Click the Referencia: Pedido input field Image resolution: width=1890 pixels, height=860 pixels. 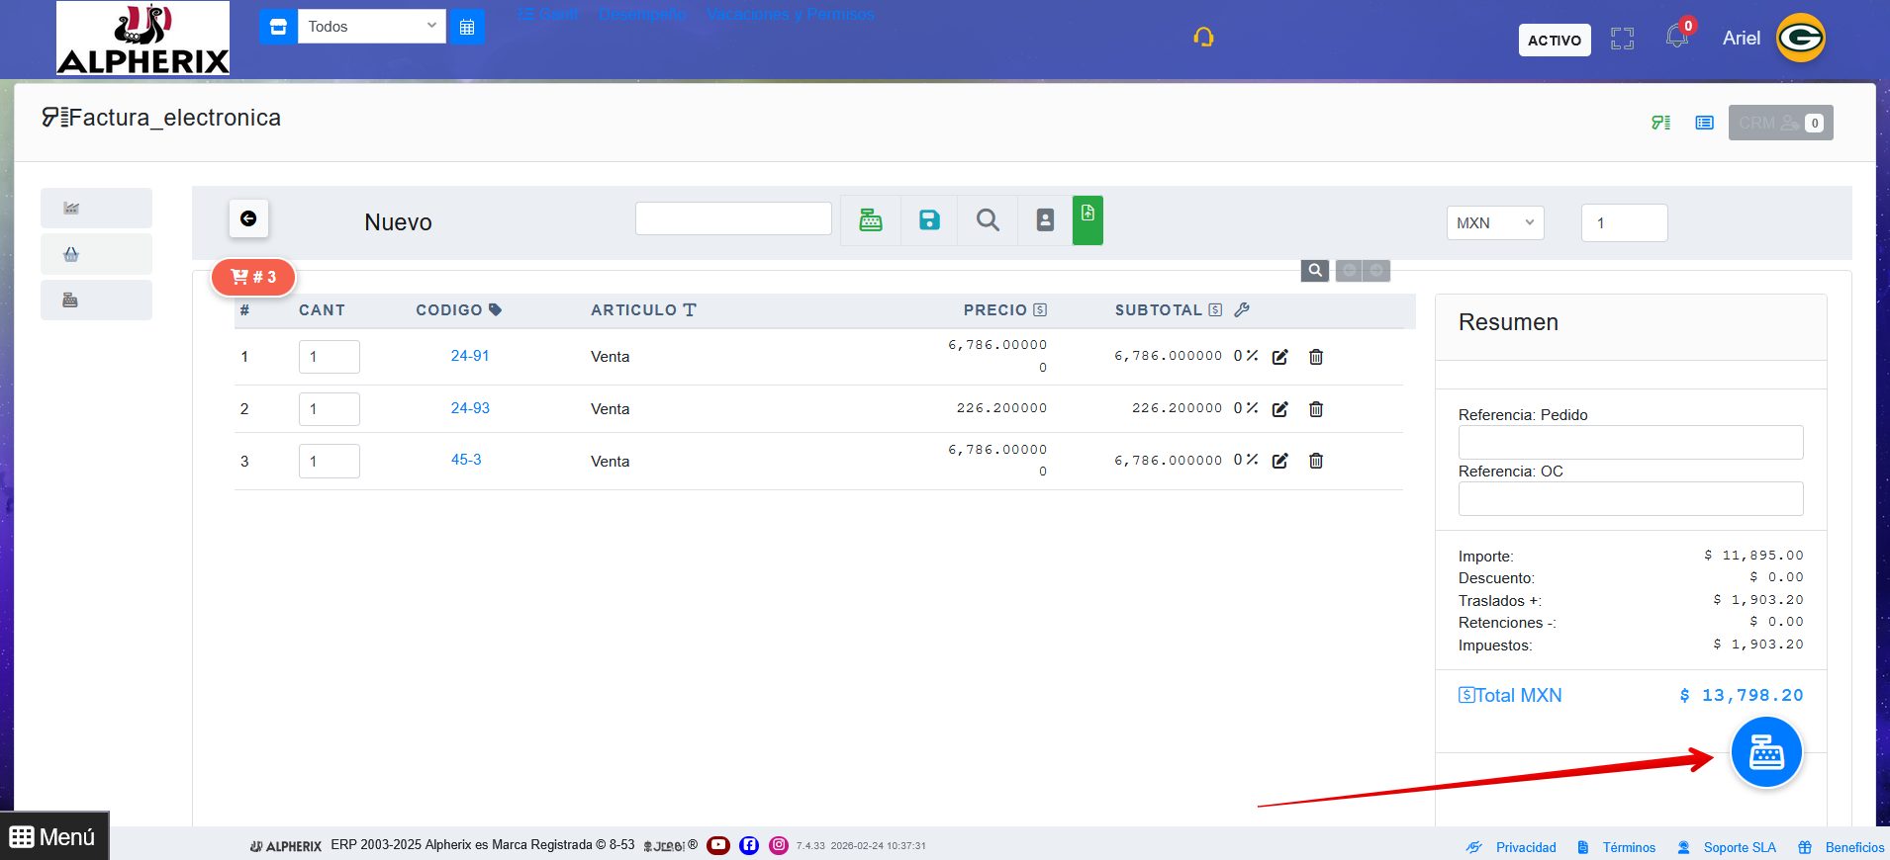(x=1630, y=442)
